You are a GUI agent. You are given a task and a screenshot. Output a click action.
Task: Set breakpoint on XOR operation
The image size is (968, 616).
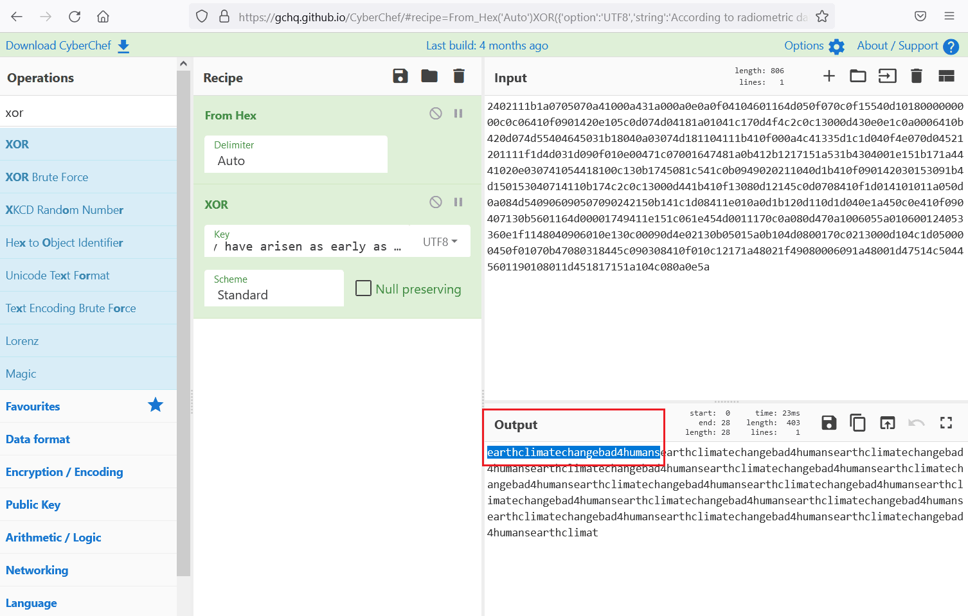point(458,202)
